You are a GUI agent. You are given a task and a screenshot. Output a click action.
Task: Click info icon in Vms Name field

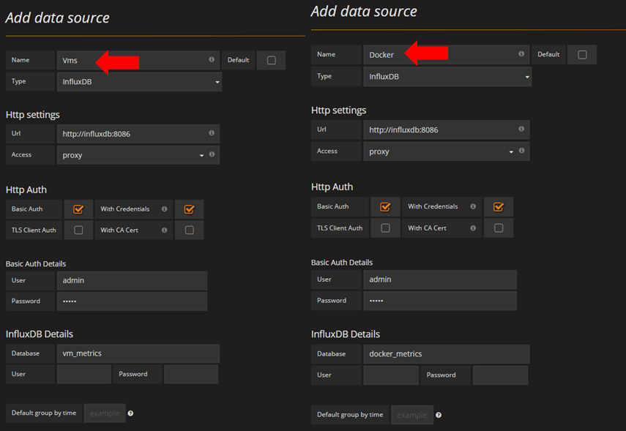[x=212, y=59]
